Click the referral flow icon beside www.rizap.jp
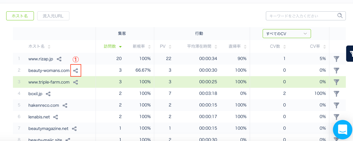This screenshot has height=141, width=353. click(59, 59)
